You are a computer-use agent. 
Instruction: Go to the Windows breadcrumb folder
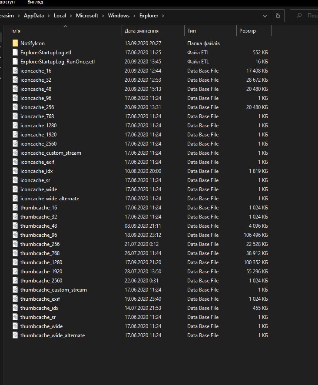coord(119,16)
